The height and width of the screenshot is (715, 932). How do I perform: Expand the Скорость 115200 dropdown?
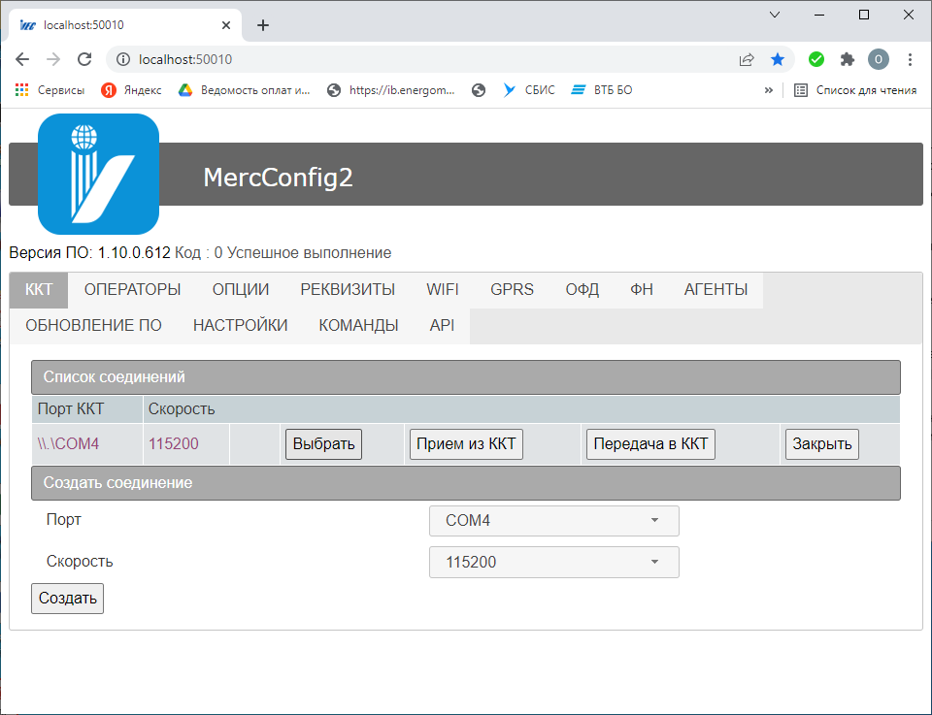[x=554, y=563]
